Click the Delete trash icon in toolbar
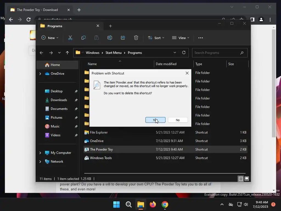This screenshot has height=211, width=281. coord(136,38)
